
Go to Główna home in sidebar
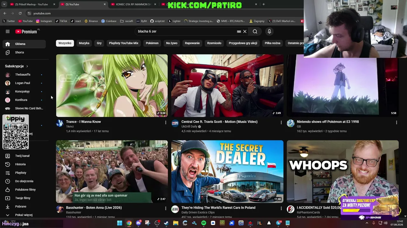coord(24,44)
